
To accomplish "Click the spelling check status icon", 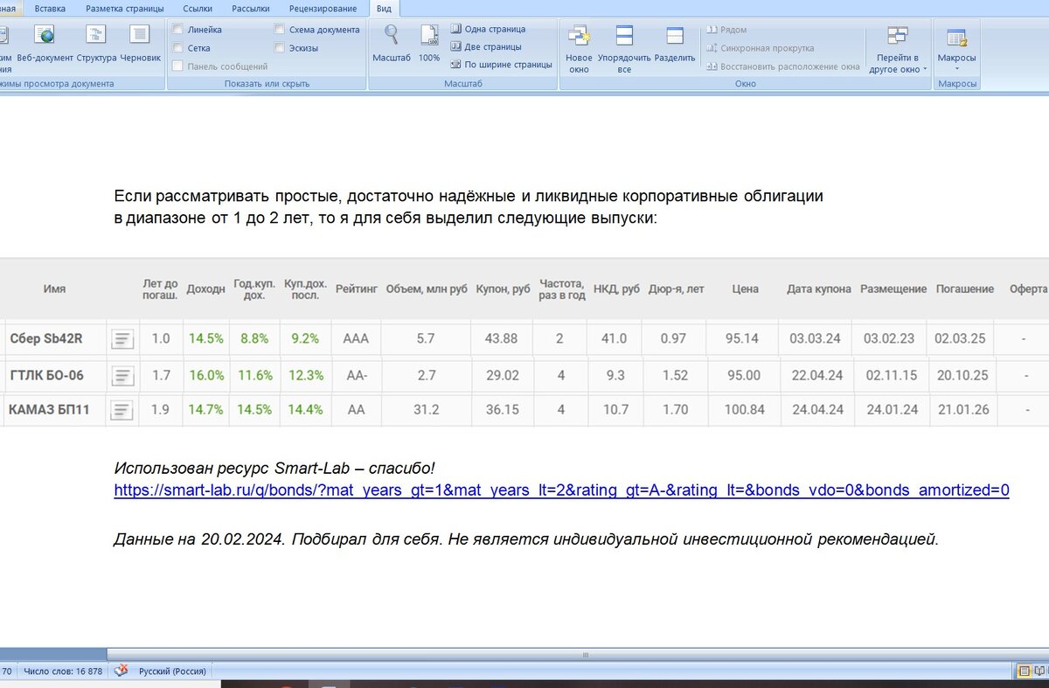I will tap(122, 671).
